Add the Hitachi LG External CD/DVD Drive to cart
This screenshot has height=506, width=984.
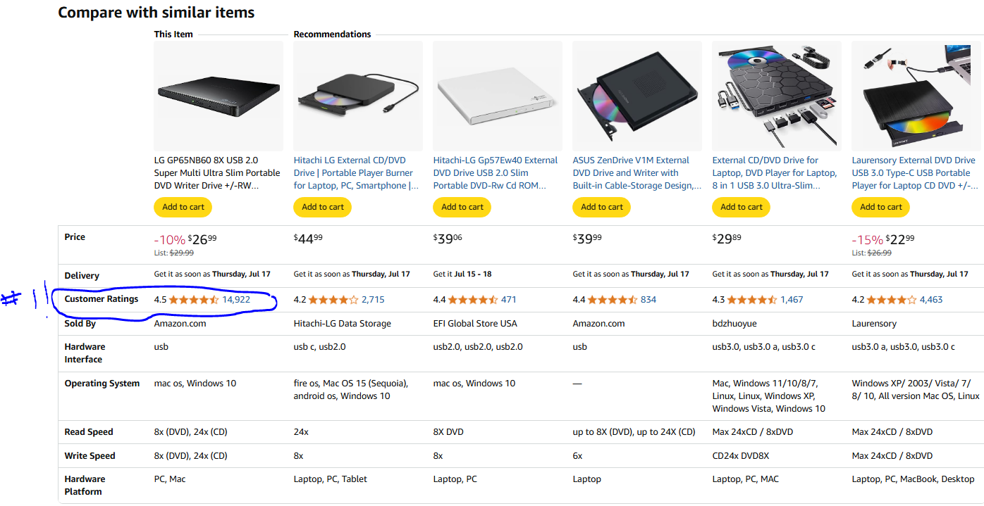click(323, 207)
